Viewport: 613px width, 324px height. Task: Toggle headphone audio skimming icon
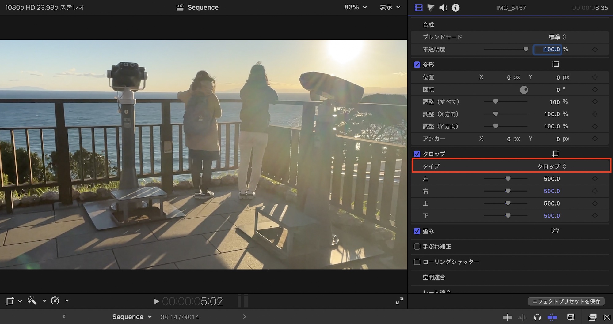(537, 317)
